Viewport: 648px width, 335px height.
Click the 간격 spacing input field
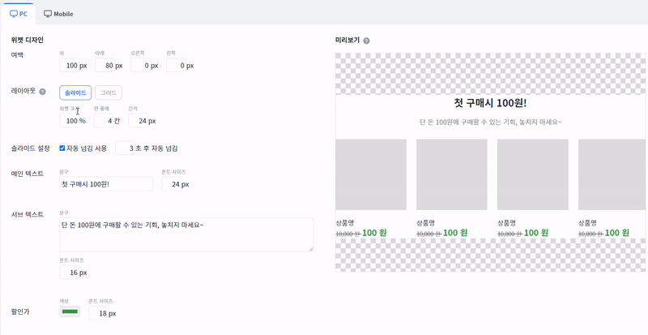coord(144,121)
